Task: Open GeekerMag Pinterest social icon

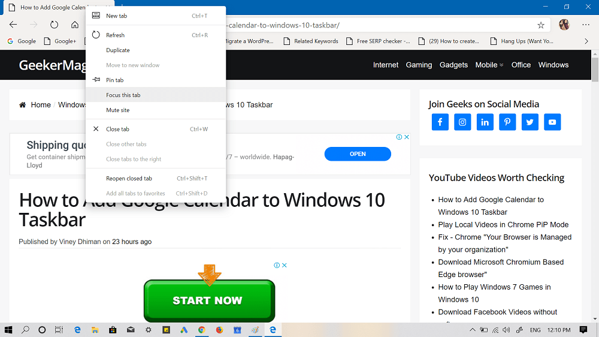Action: coord(507,122)
